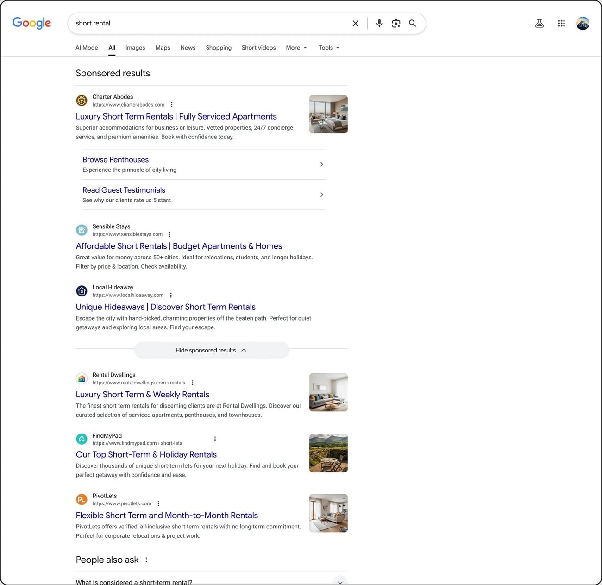Hide the sponsored results

[211, 350]
